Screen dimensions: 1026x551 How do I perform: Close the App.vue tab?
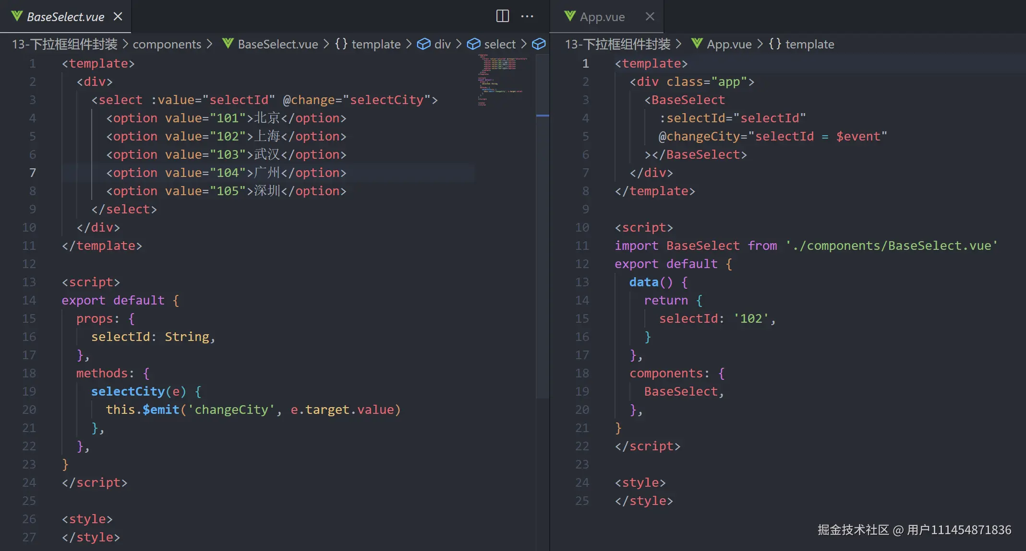(650, 16)
